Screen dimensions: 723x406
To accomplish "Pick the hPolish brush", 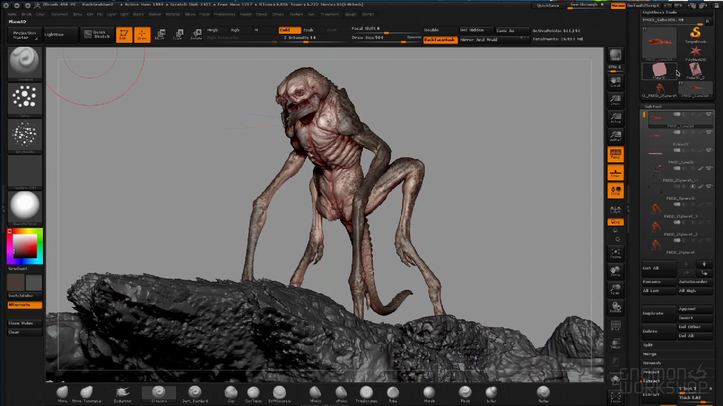I will pyautogui.click(x=315, y=393).
